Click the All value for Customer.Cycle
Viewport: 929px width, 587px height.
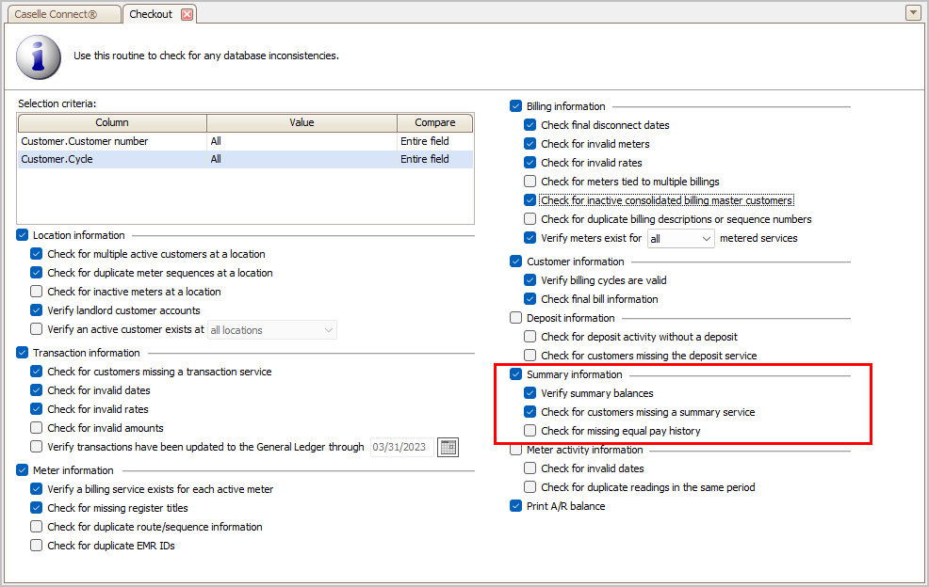click(x=216, y=159)
